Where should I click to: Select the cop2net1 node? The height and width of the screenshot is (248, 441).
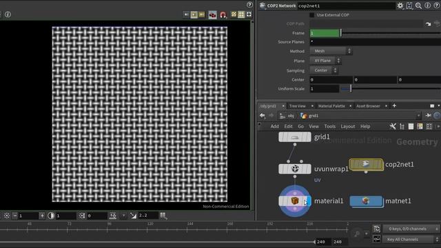(x=366, y=164)
